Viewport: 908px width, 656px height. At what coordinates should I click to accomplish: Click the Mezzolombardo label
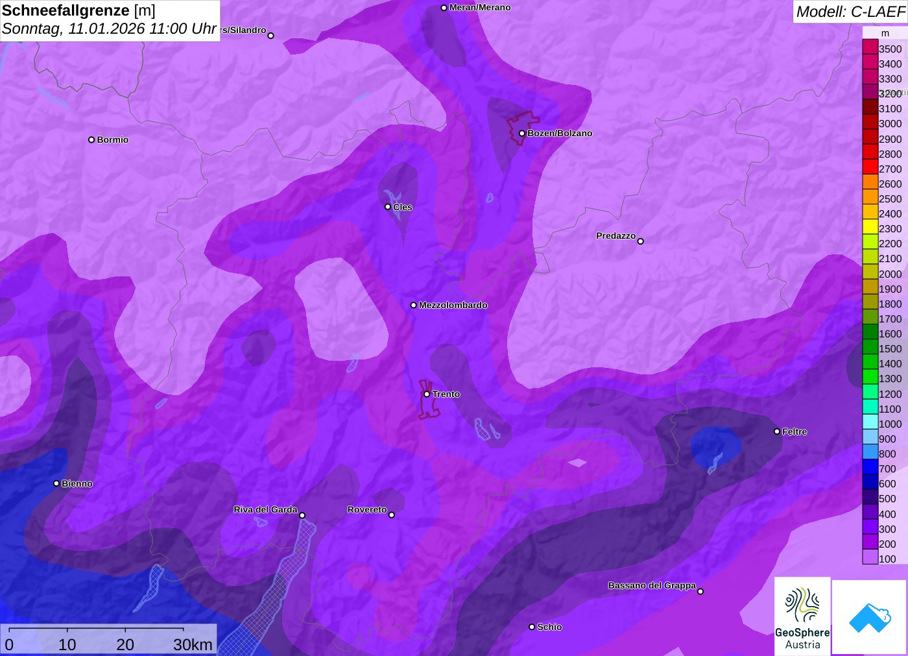pyautogui.click(x=453, y=305)
